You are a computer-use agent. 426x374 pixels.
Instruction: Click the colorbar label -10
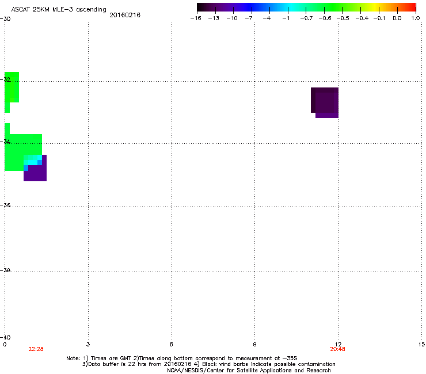click(232, 18)
